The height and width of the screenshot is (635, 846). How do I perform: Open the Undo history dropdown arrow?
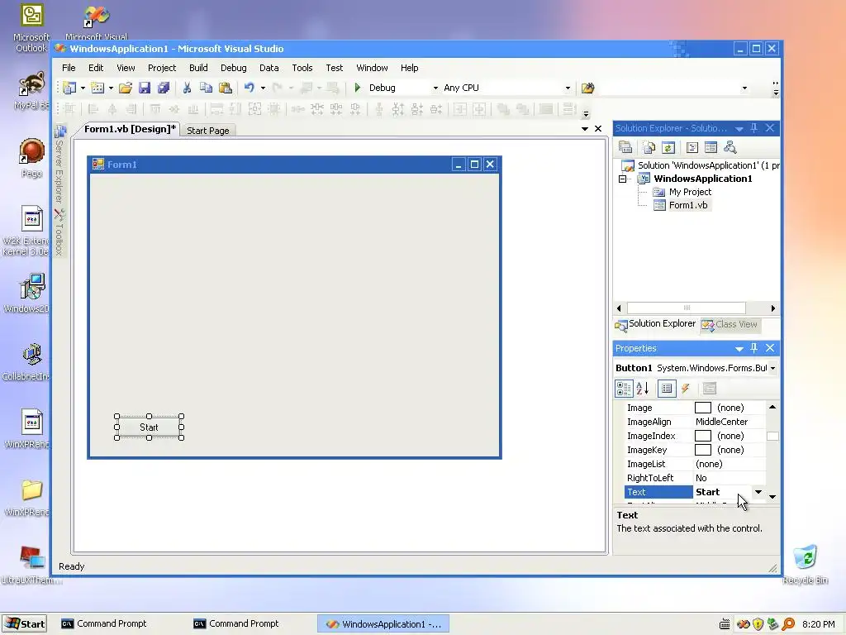pyautogui.click(x=263, y=88)
